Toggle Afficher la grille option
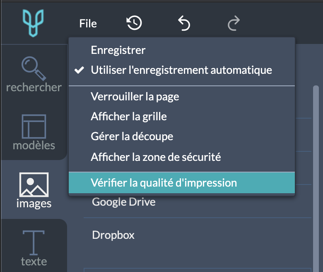 point(182,117)
